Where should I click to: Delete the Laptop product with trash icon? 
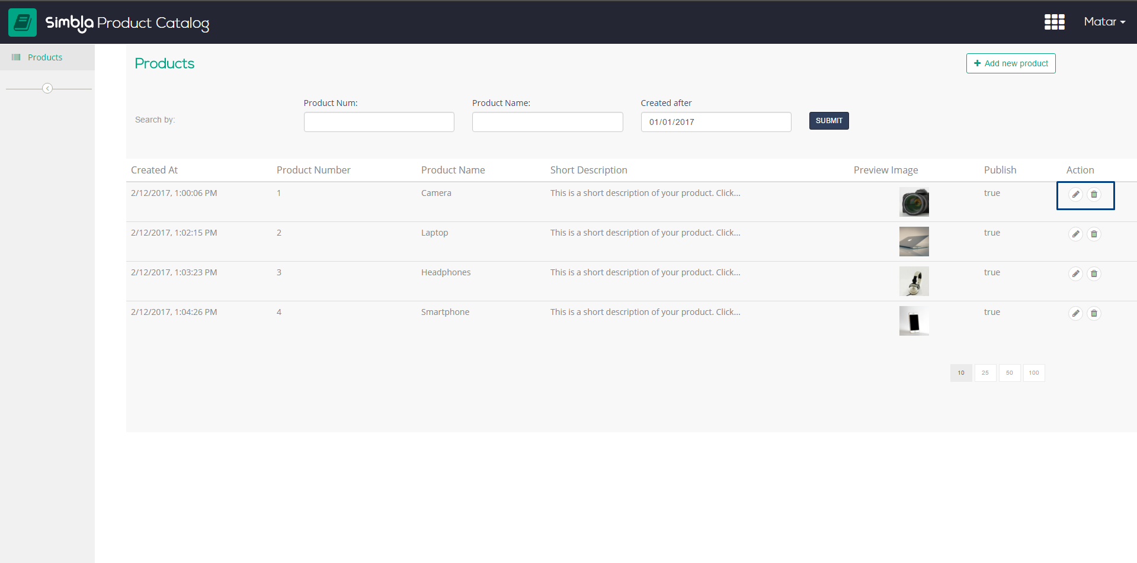pyautogui.click(x=1094, y=234)
